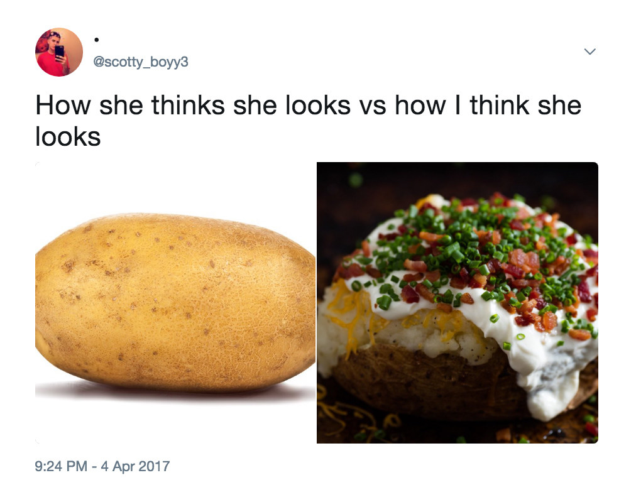
Task: Click the '4 Apr 2017' date text
Action: click(136, 466)
